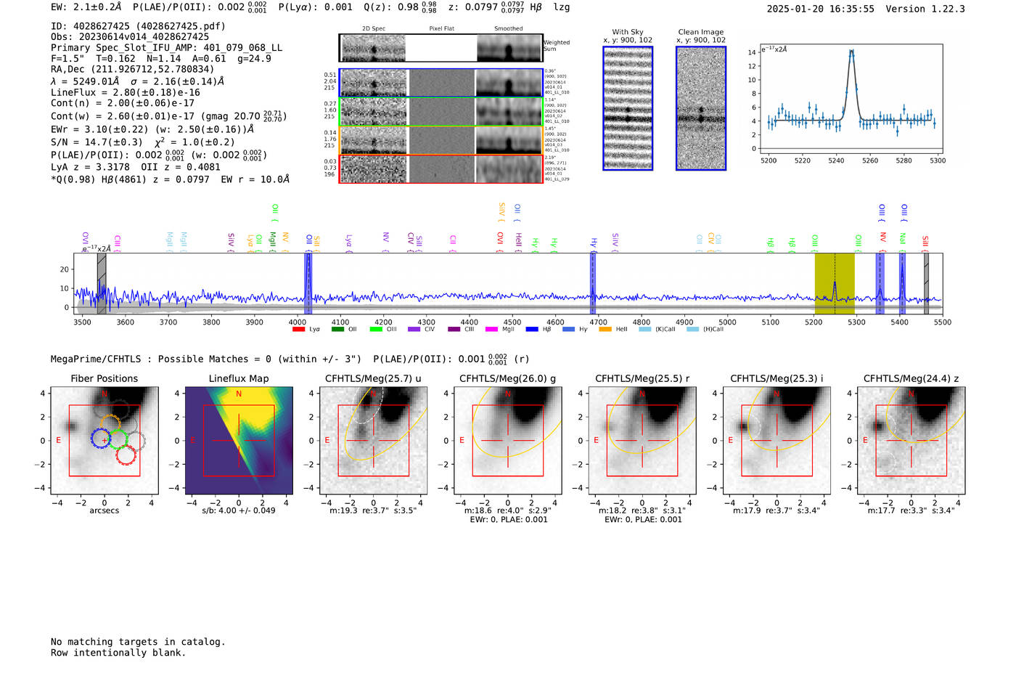Click the Fiber Positions image panel
Viewport: 1016px width, 692px height.
105,441
